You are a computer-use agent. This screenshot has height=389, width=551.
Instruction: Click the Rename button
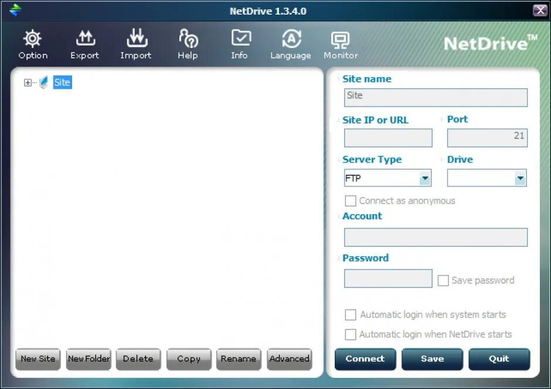(x=239, y=359)
